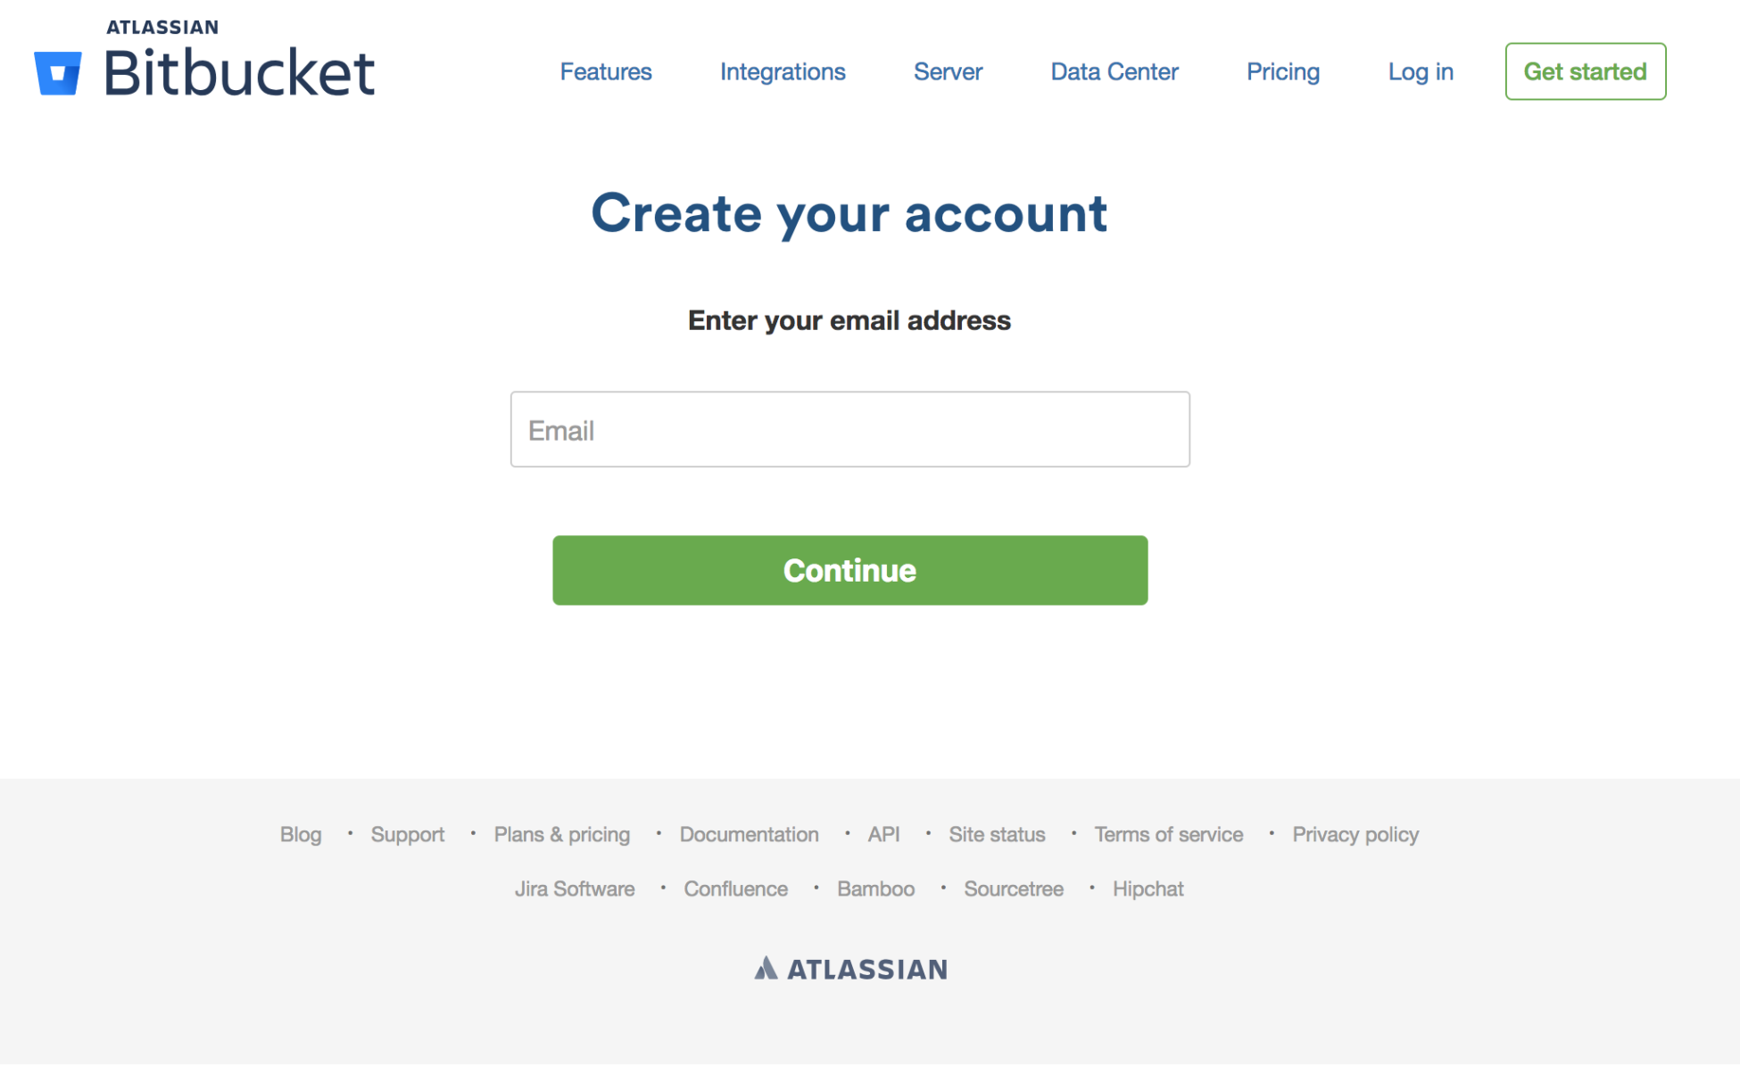Image resolution: width=1740 pixels, height=1066 pixels.
Task: Check the Site status link
Action: (997, 834)
